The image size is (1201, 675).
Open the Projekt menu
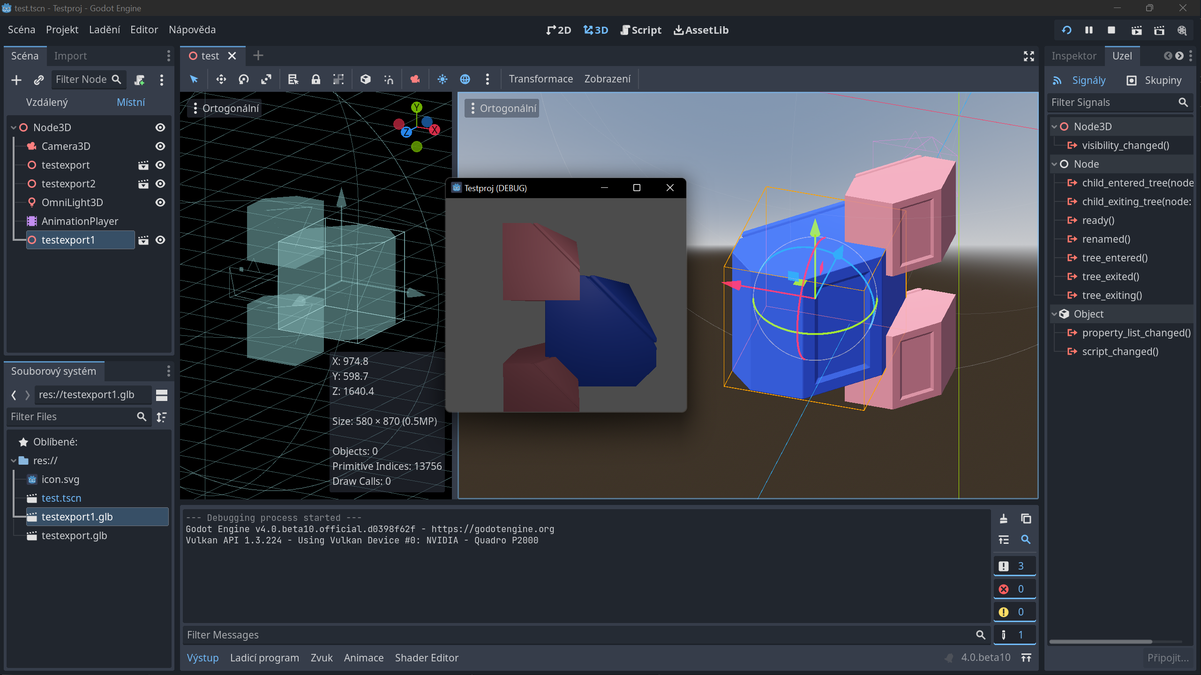(x=62, y=30)
